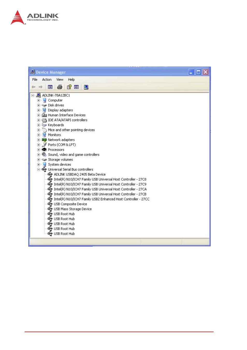Select the Ports (COM & LPT) icon

click(x=45, y=145)
